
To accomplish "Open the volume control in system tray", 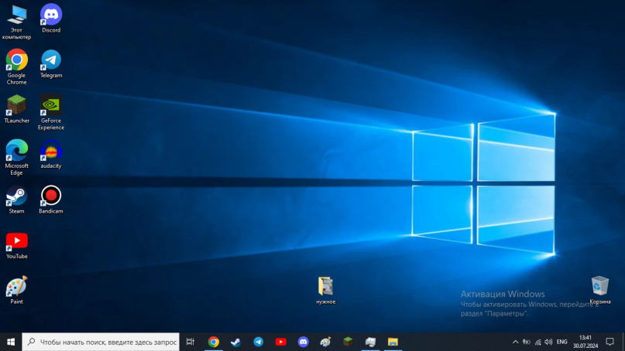I will pyautogui.click(x=548, y=342).
